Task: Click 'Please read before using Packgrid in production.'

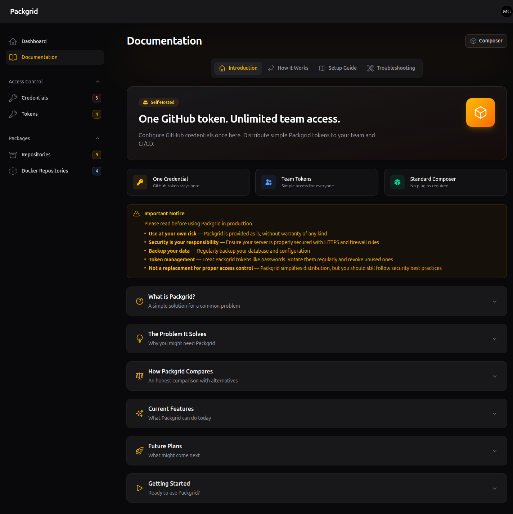Action: 199,224
